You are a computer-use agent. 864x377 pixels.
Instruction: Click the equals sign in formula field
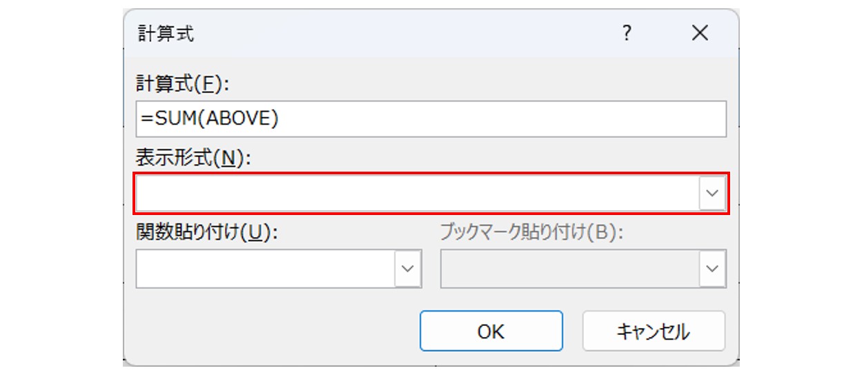click(146, 119)
